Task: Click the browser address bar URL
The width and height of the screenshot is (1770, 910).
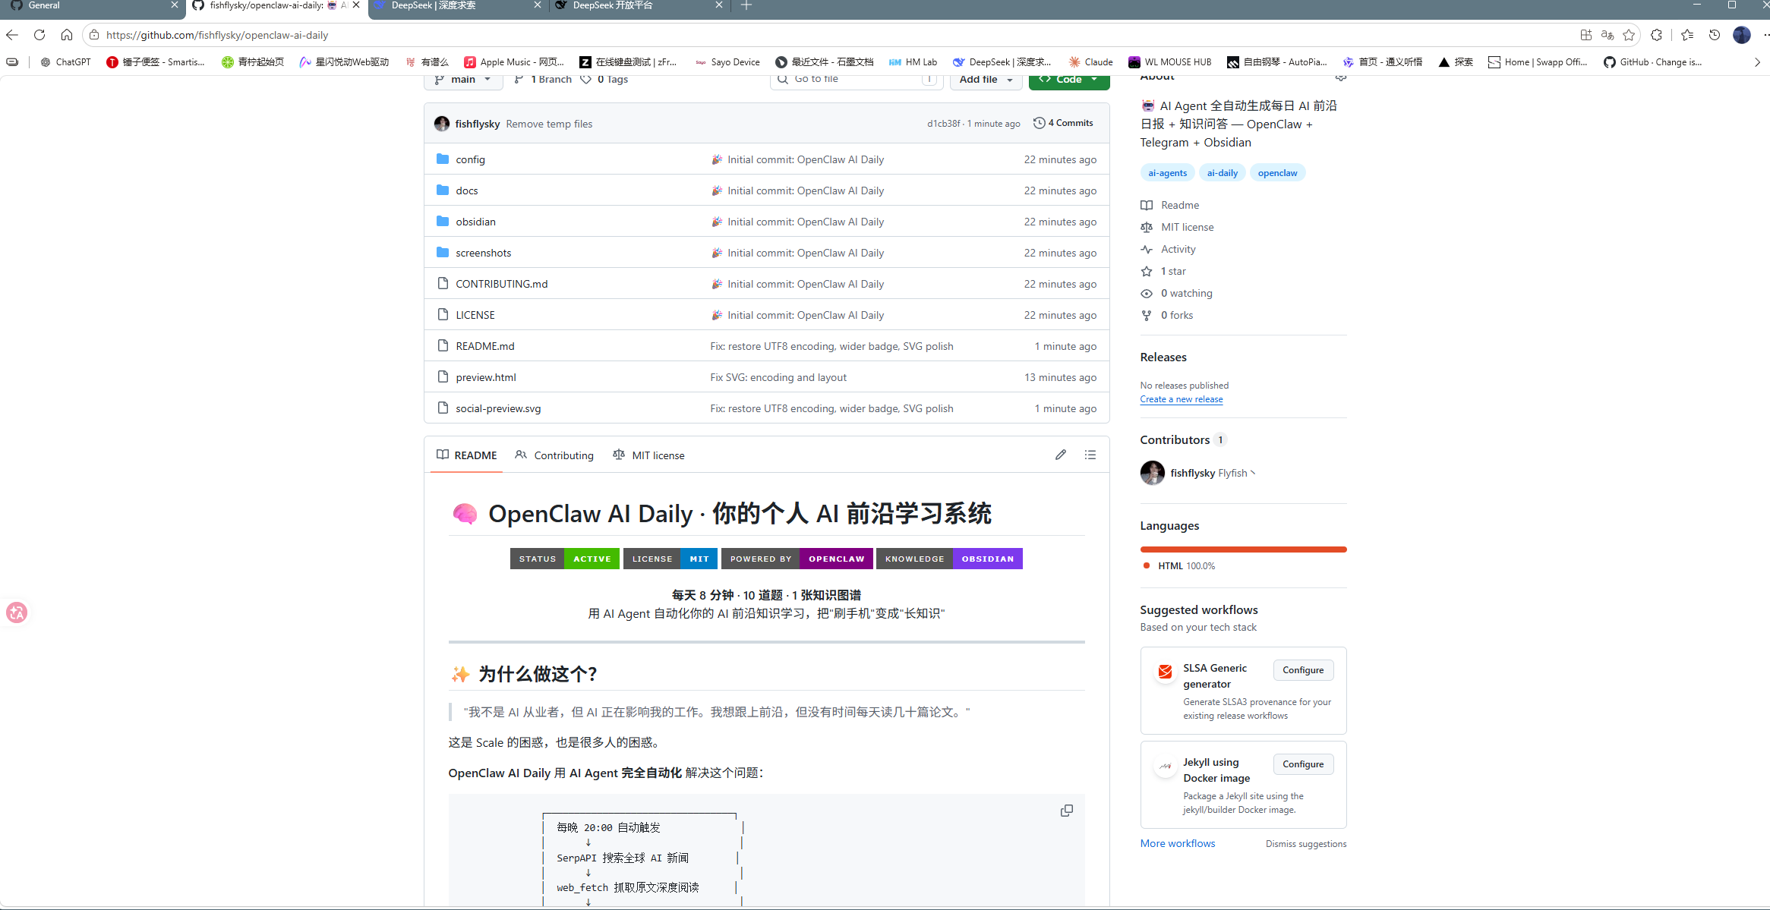Action: coord(217,35)
